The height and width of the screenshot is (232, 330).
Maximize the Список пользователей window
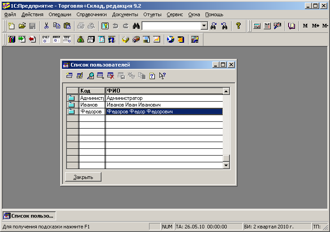coord(223,65)
